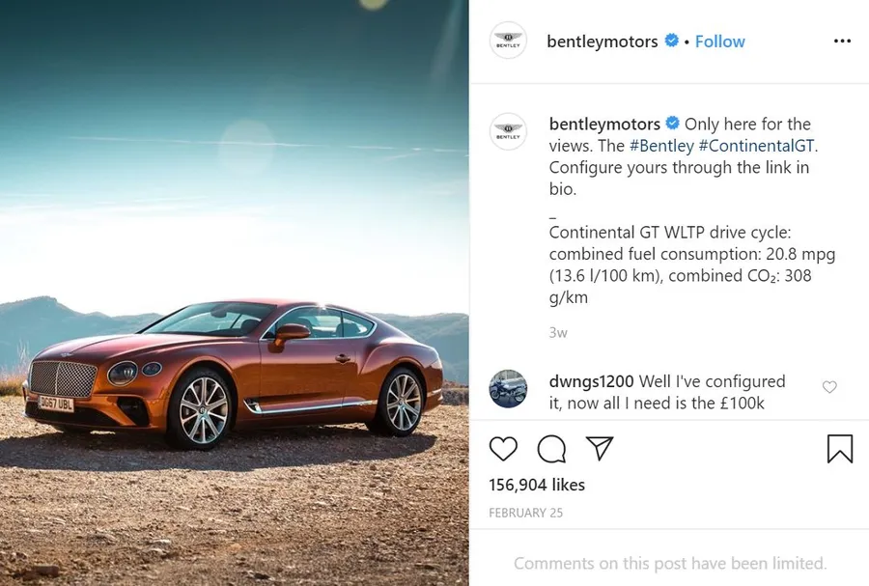Open the #ContinentalGT hashtag link
The height and width of the screenshot is (586, 869).
[756, 146]
